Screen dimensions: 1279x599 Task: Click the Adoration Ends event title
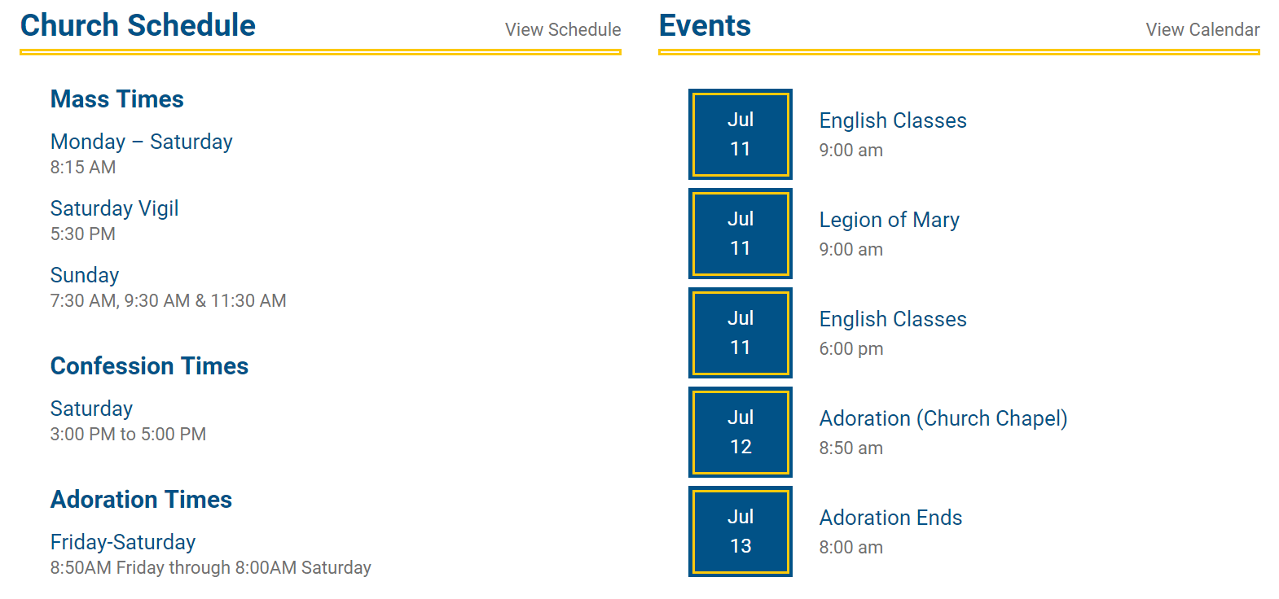coord(890,518)
